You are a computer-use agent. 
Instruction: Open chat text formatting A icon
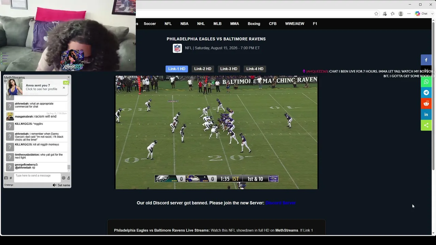[68, 178]
